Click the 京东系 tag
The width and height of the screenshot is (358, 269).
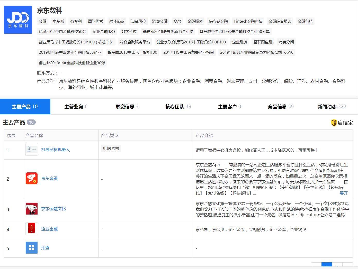tap(58, 21)
